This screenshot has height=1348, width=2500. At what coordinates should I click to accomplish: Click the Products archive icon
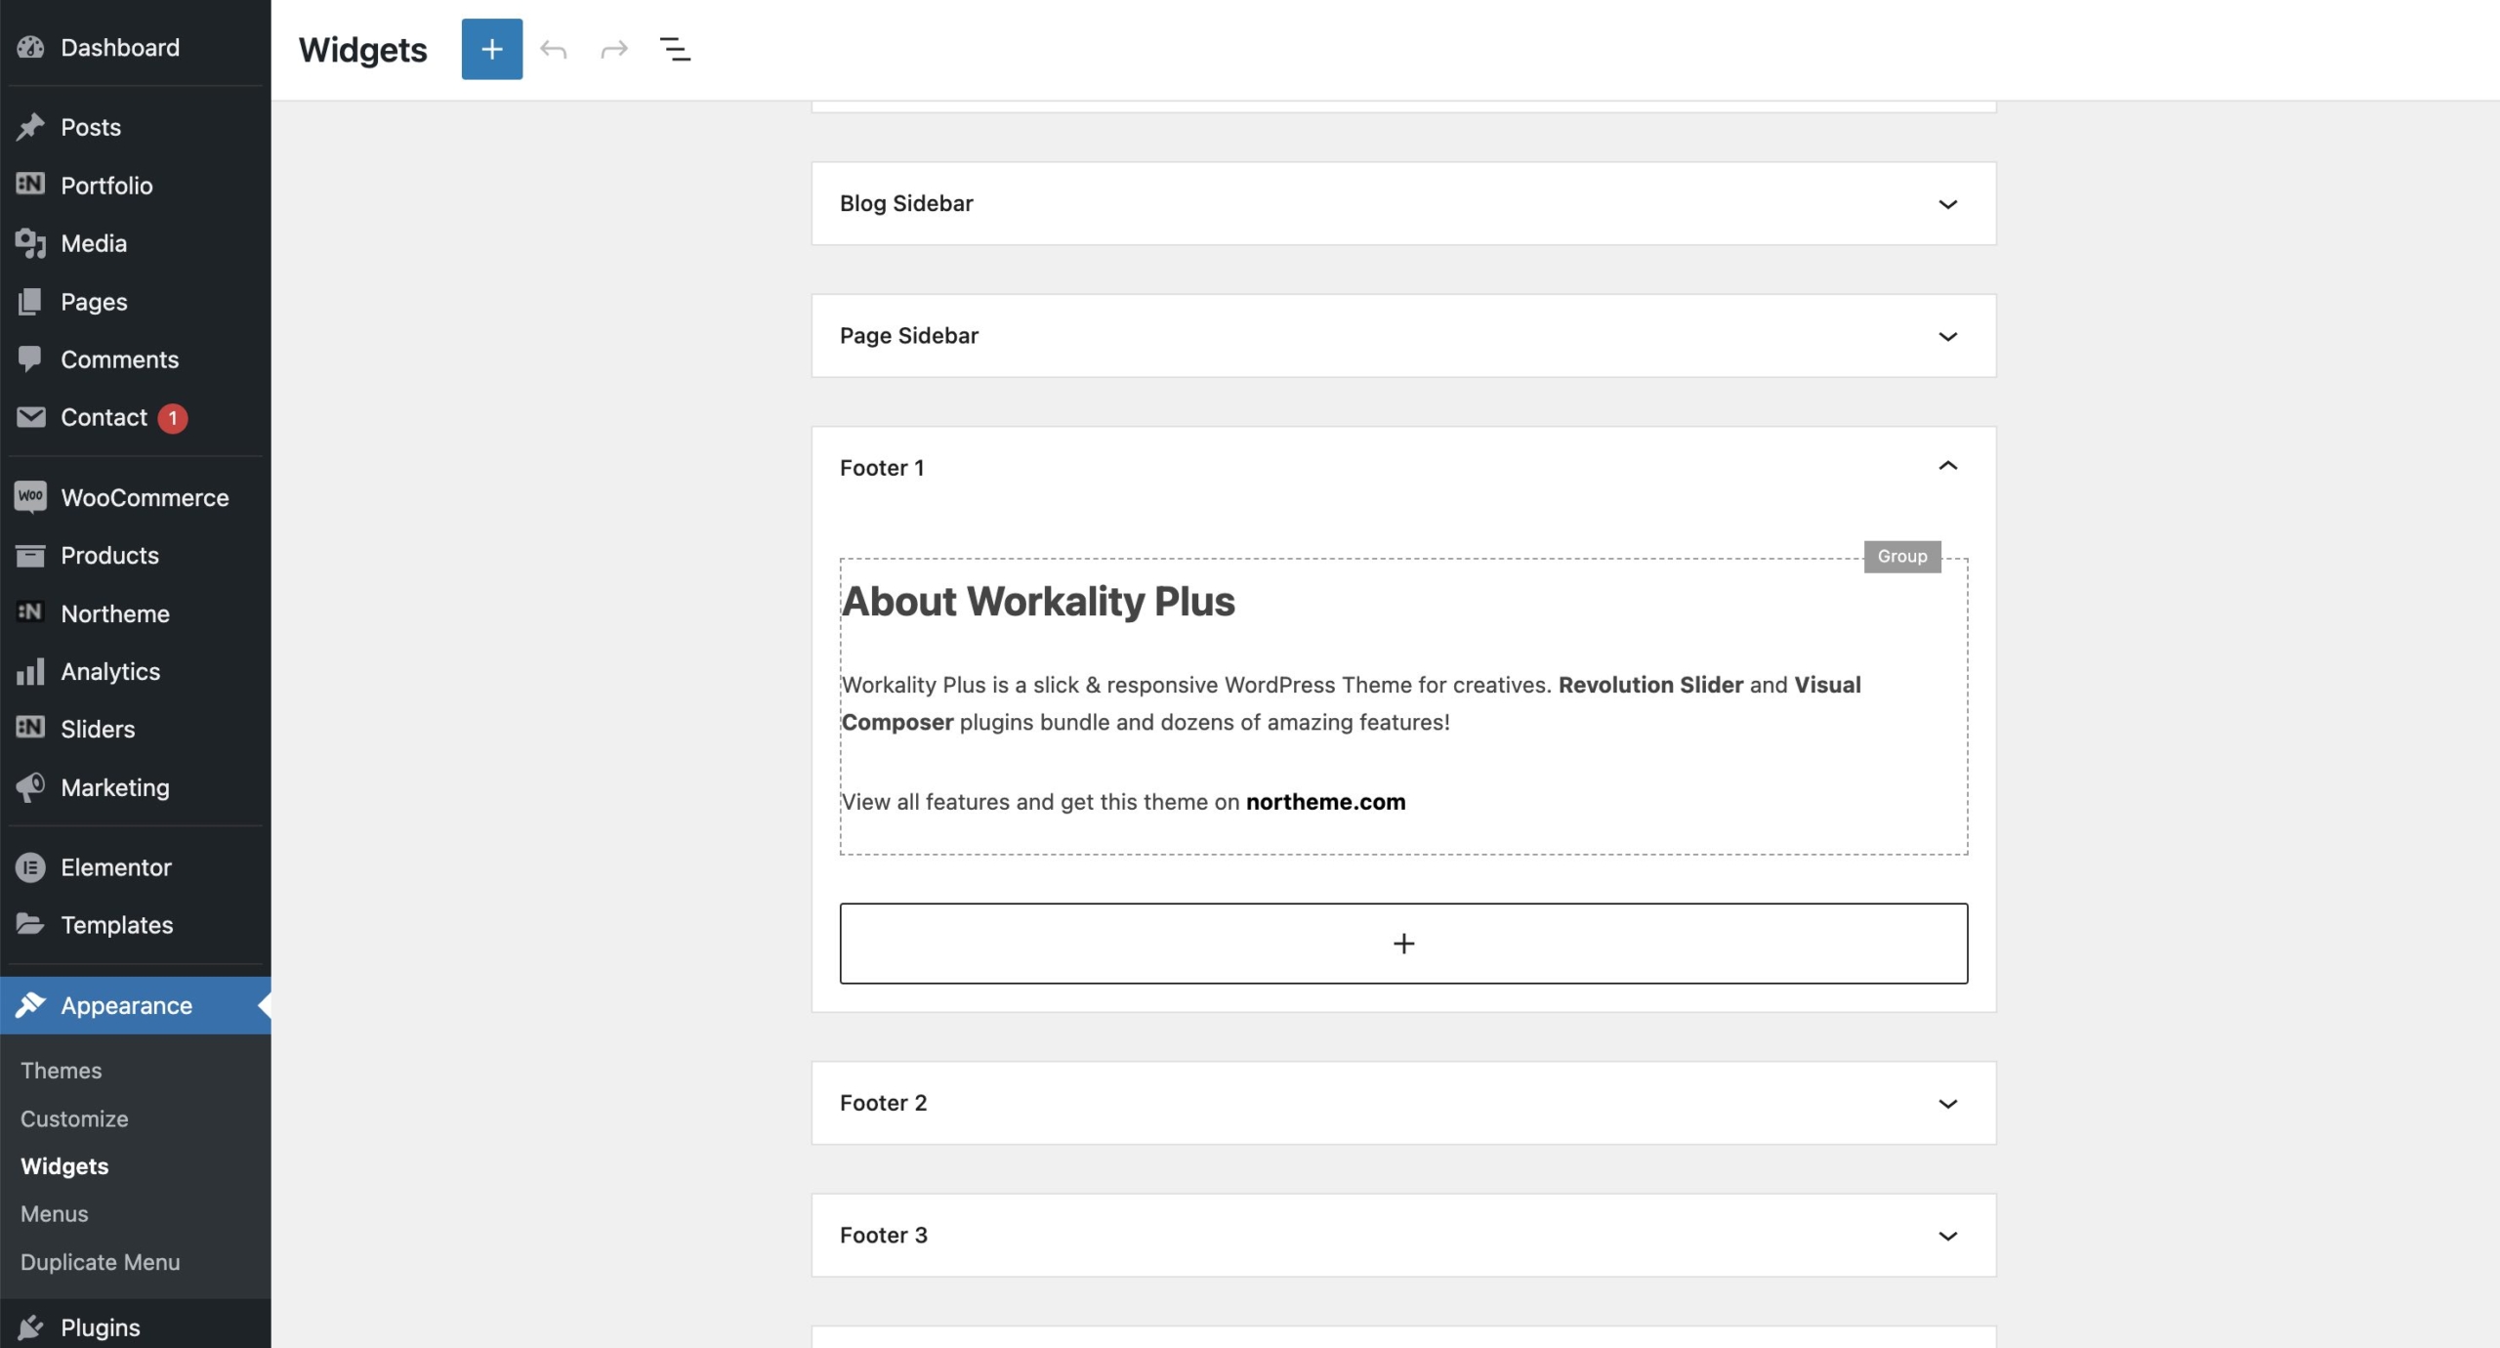[x=30, y=555]
